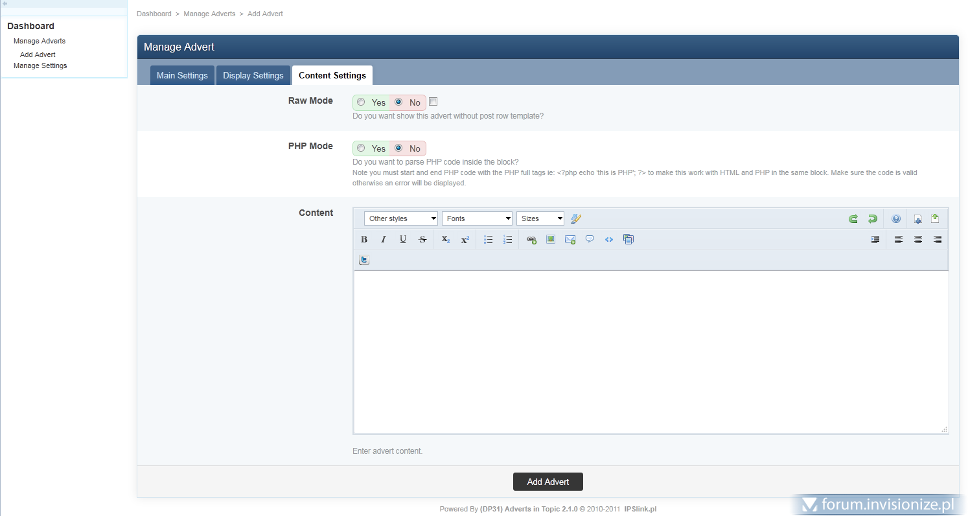
Task: Toggle bold formatting in the content editor
Action: coord(364,239)
